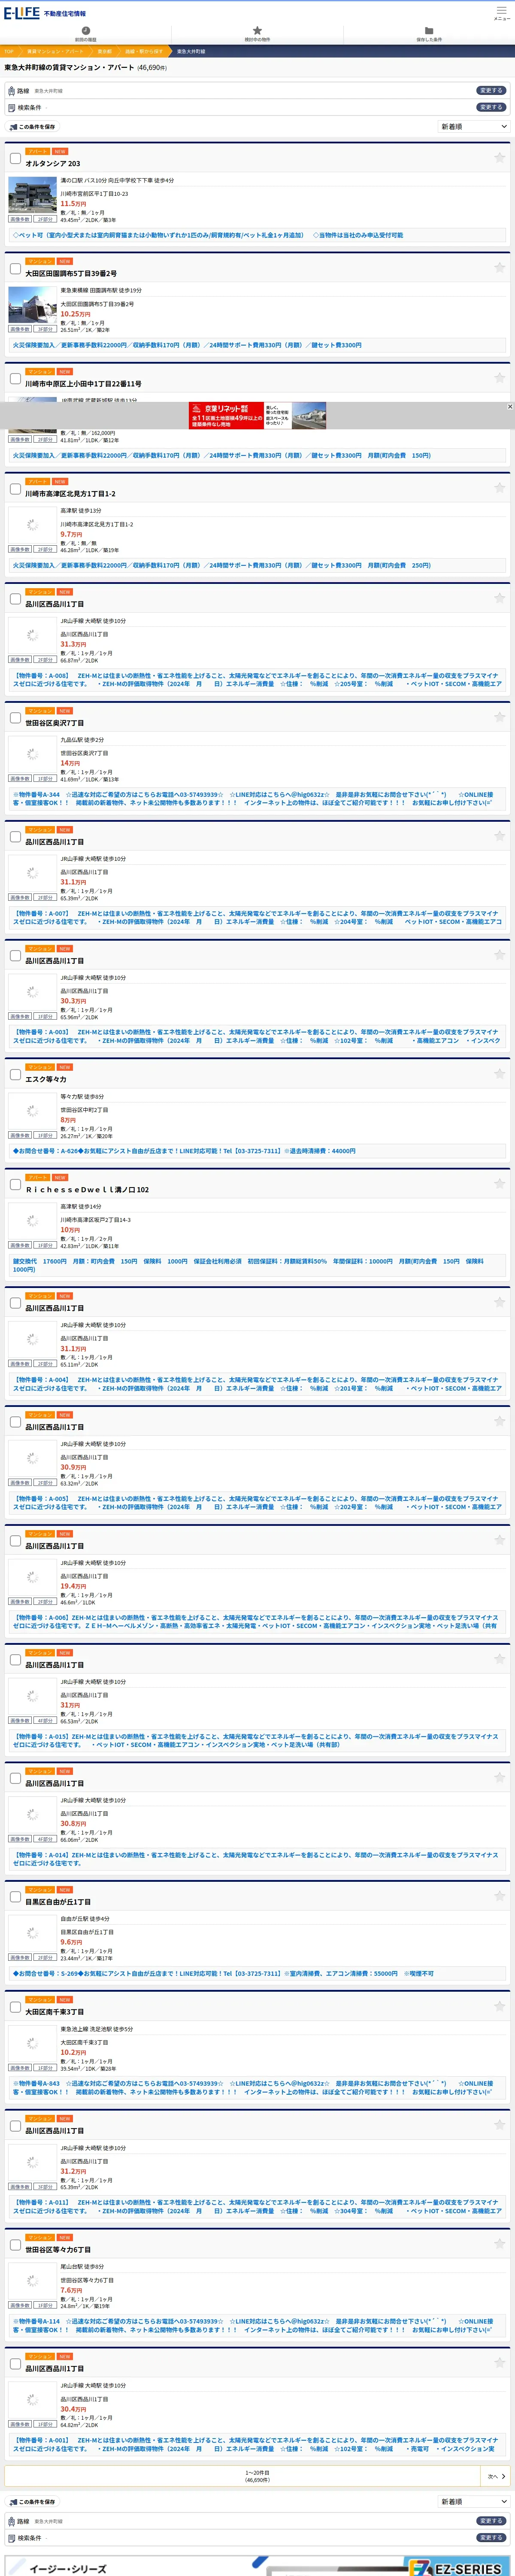Click top 変更する button for 路線

click(490, 90)
